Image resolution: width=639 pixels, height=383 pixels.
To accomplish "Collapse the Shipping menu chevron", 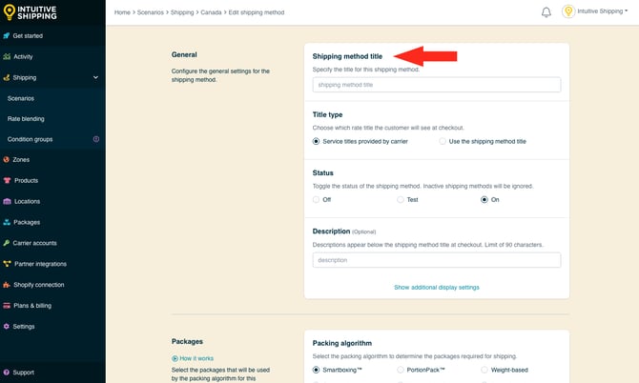I will [95, 77].
